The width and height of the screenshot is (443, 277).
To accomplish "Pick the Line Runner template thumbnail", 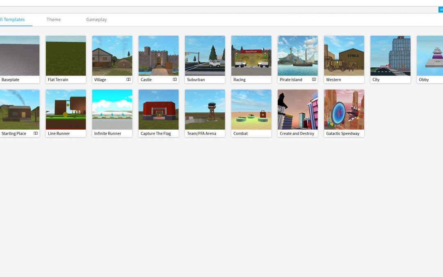I will click(x=66, y=110).
